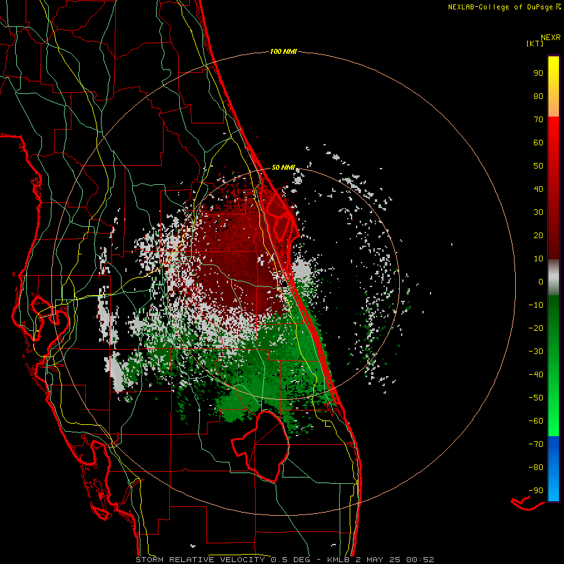Image resolution: width=564 pixels, height=564 pixels.
Task: Click the -30 value on the velocity scale
Action: pos(536,352)
